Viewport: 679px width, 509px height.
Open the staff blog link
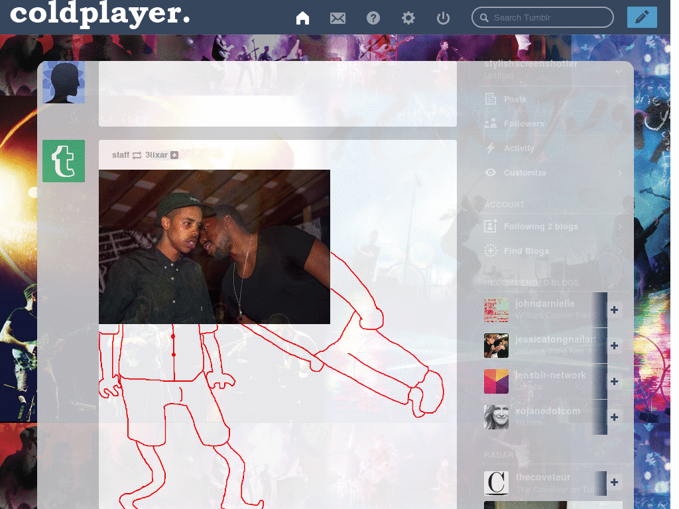pyautogui.click(x=121, y=155)
